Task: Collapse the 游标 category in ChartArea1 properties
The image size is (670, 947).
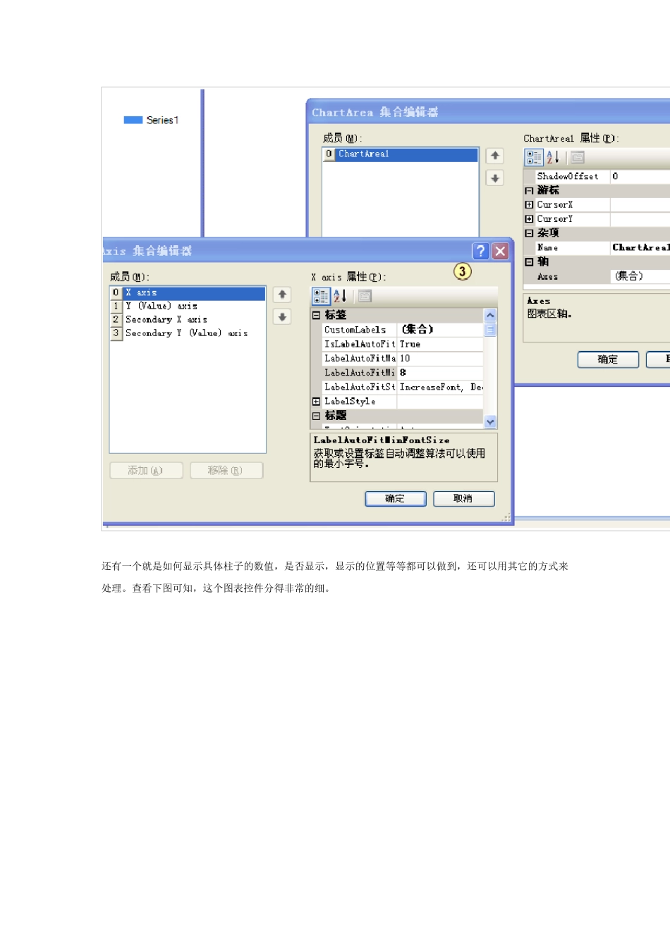Action: tap(529, 191)
